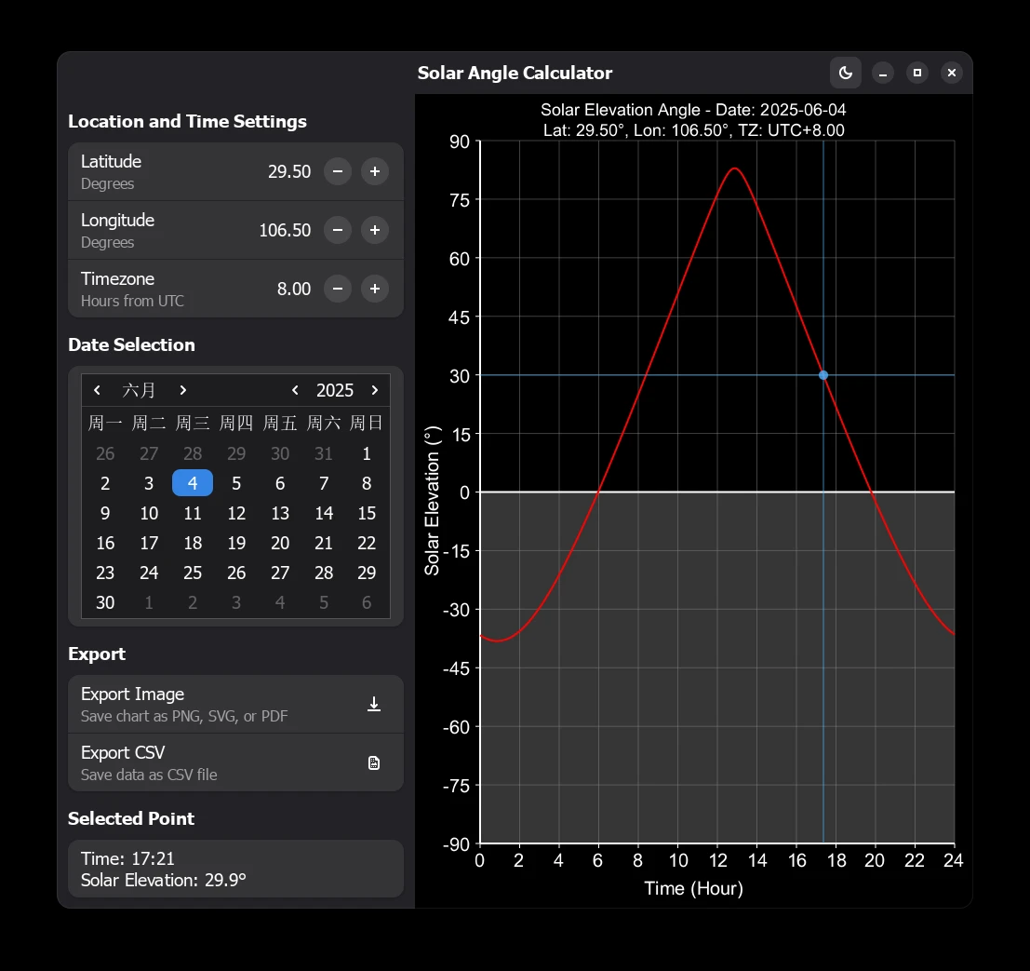Increase the Timezone value

[375, 289]
